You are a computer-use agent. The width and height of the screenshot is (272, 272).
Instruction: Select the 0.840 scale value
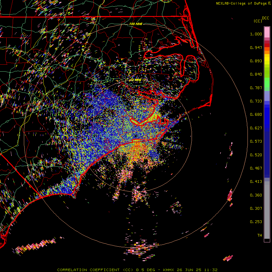coord(256,74)
